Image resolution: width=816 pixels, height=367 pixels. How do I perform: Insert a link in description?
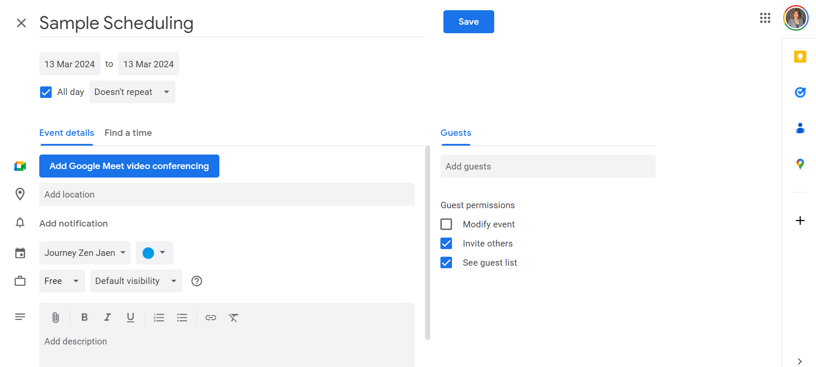pos(211,318)
